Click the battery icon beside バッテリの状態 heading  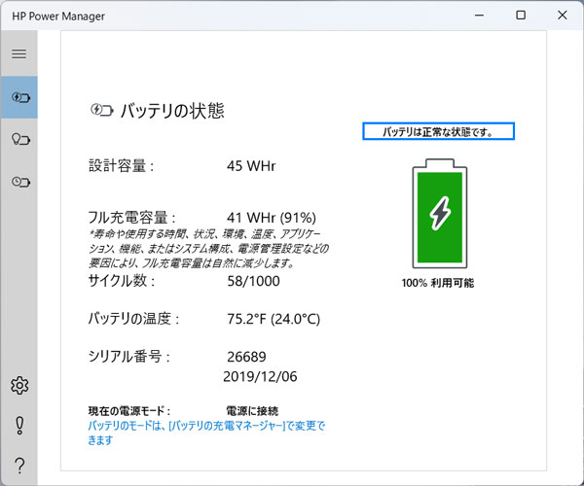click(x=102, y=111)
